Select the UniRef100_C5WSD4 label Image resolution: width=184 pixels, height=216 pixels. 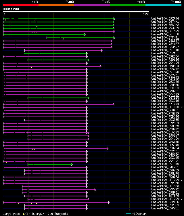coord(165,66)
